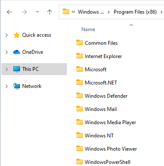The width and height of the screenshot is (164, 166).
Task: Open the recent locations dropdown arrow
Action: pyautogui.click(x=37, y=12)
